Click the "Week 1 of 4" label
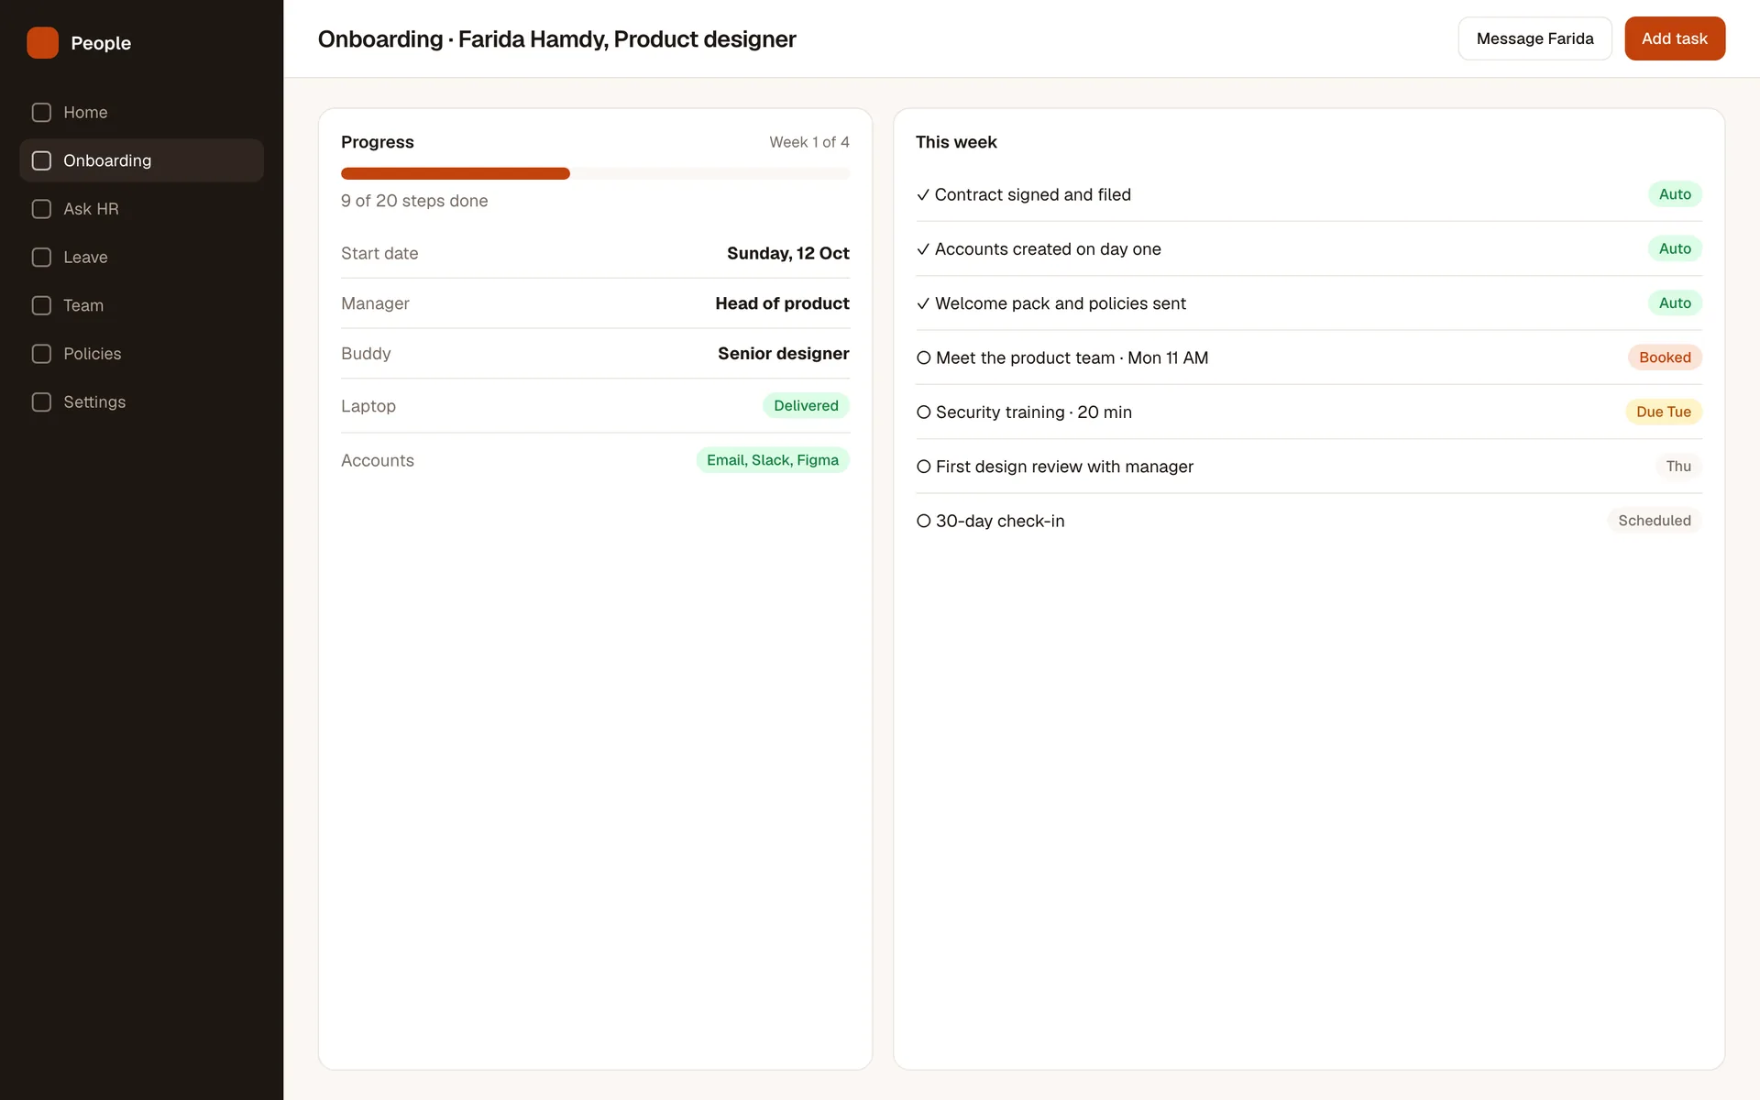Screen dimensions: 1760x1100 pos(809,142)
